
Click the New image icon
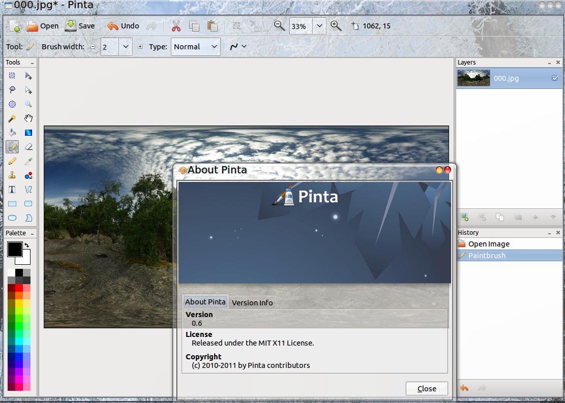click(x=15, y=26)
